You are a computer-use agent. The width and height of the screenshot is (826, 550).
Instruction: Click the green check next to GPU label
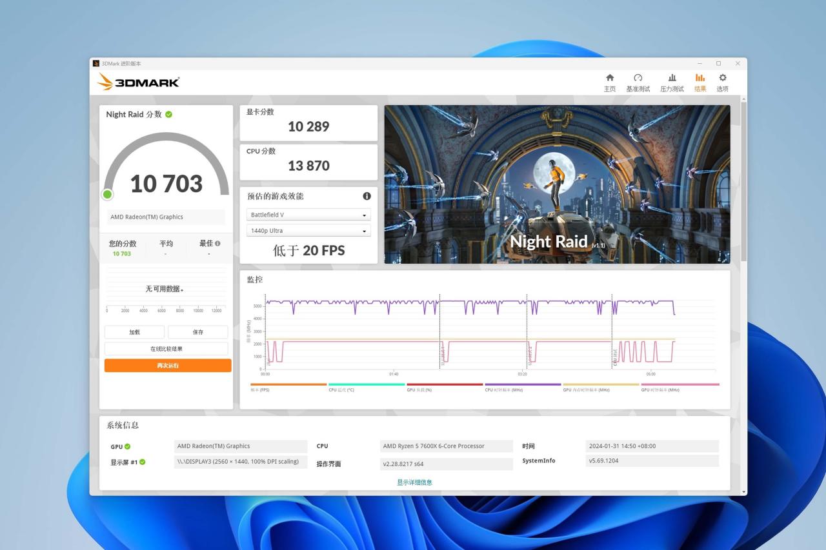[x=127, y=446]
